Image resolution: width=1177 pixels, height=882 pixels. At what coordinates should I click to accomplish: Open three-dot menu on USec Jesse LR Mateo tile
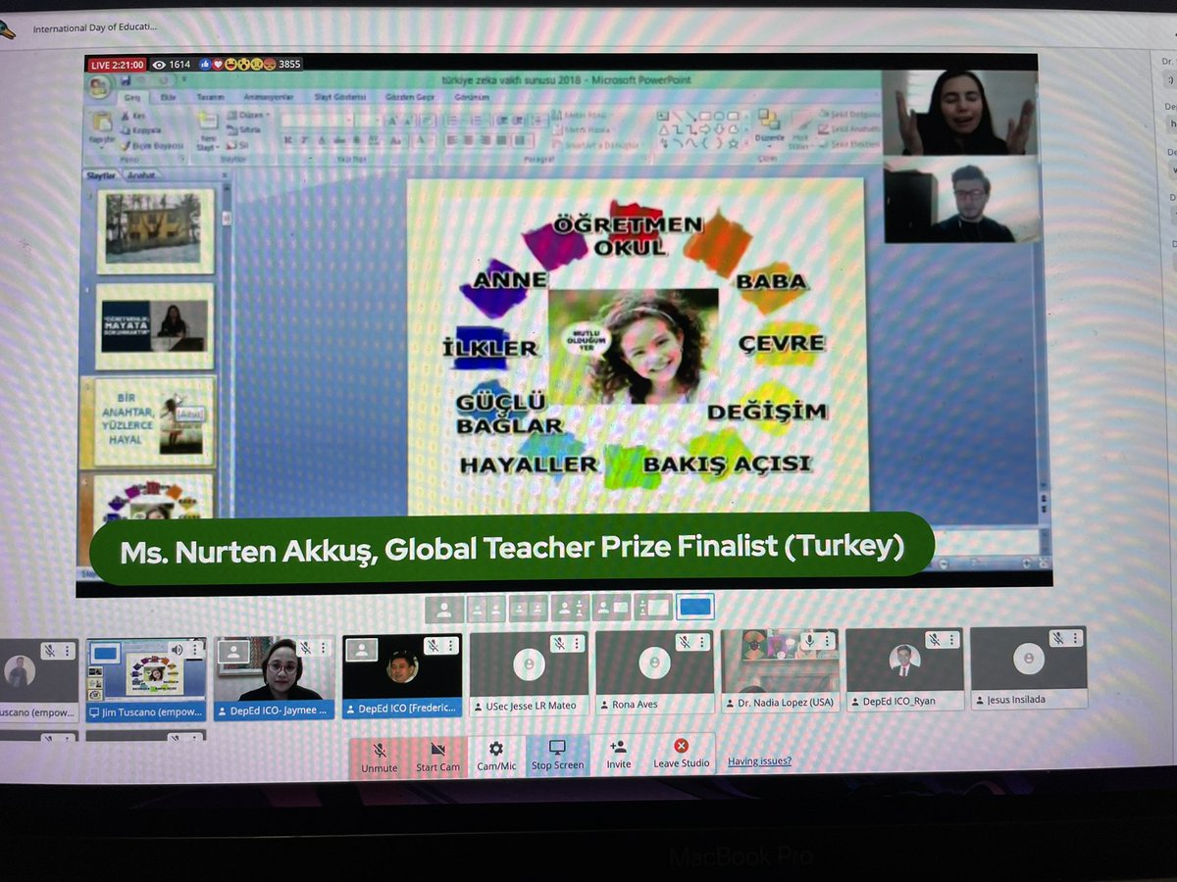[576, 644]
